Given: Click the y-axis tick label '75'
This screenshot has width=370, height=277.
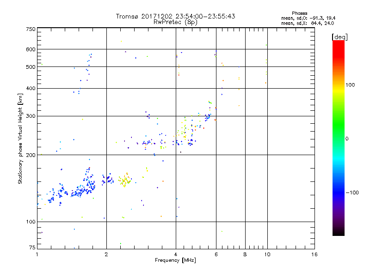Looking at the screenshot, I should (x=32, y=247).
